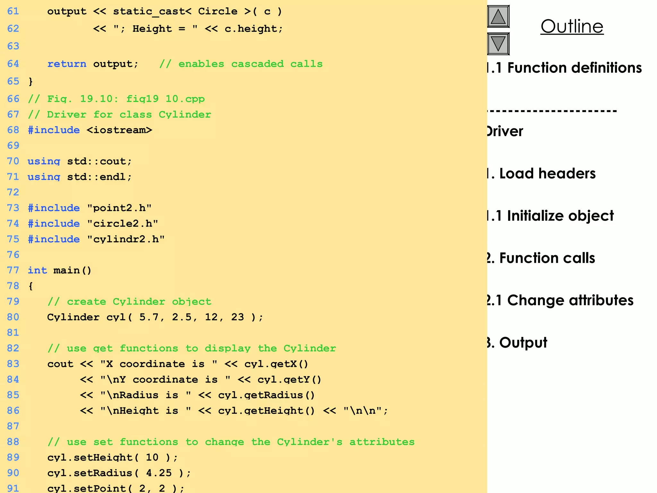
Task: Click 'use get functions to display' comment
Action: click(x=192, y=348)
